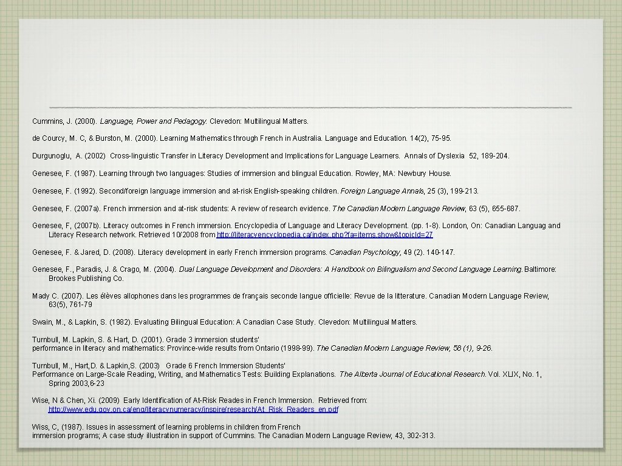
Task: Open the literacyencyclopedia.ca hyperlink
Action: click(x=324, y=235)
